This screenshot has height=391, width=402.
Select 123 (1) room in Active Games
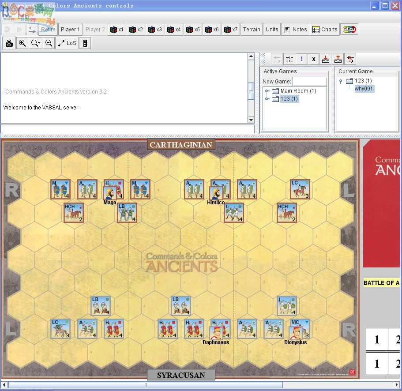[289, 99]
